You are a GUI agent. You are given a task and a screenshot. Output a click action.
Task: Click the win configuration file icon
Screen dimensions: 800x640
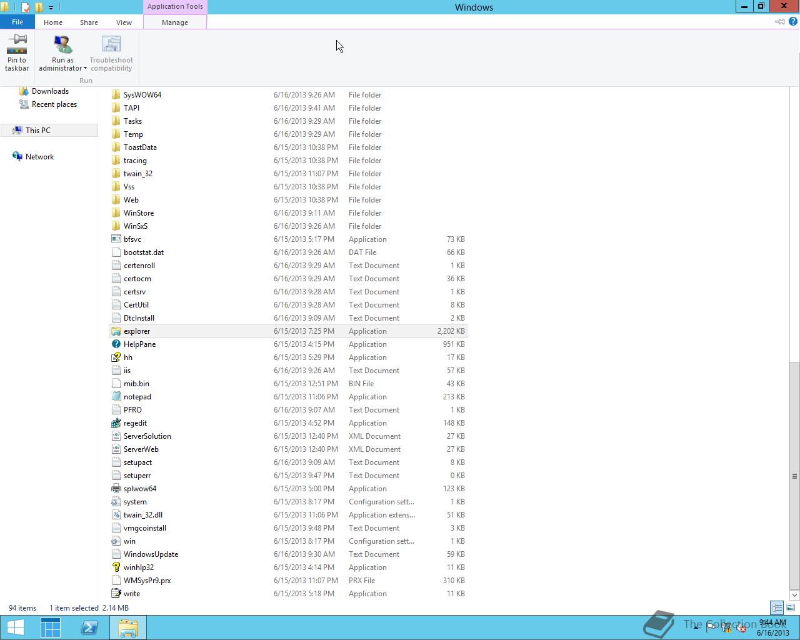tap(116, 541)
